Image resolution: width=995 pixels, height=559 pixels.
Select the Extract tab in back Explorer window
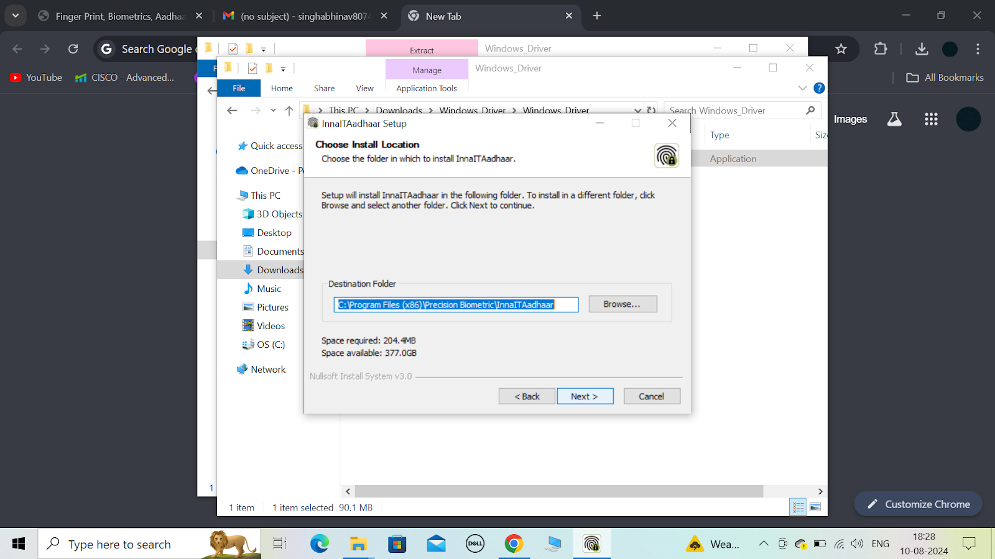click(x=422, y=50)
